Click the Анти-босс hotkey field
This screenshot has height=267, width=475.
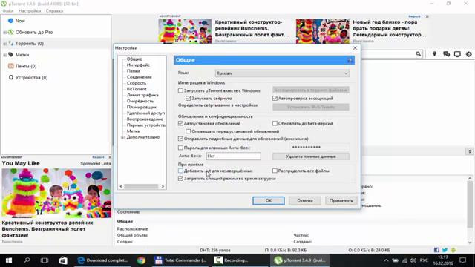[233, 156]
